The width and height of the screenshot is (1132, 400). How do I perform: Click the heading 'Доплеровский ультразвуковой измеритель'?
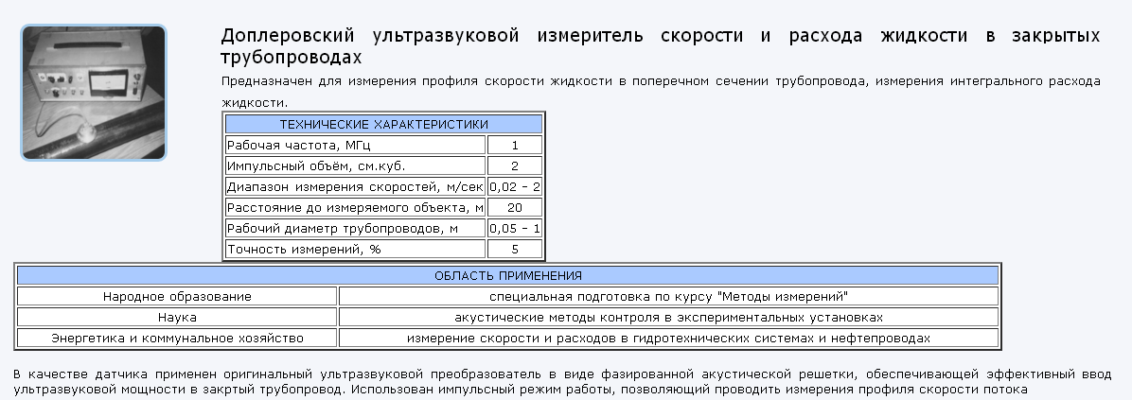[x=660, y=46]
